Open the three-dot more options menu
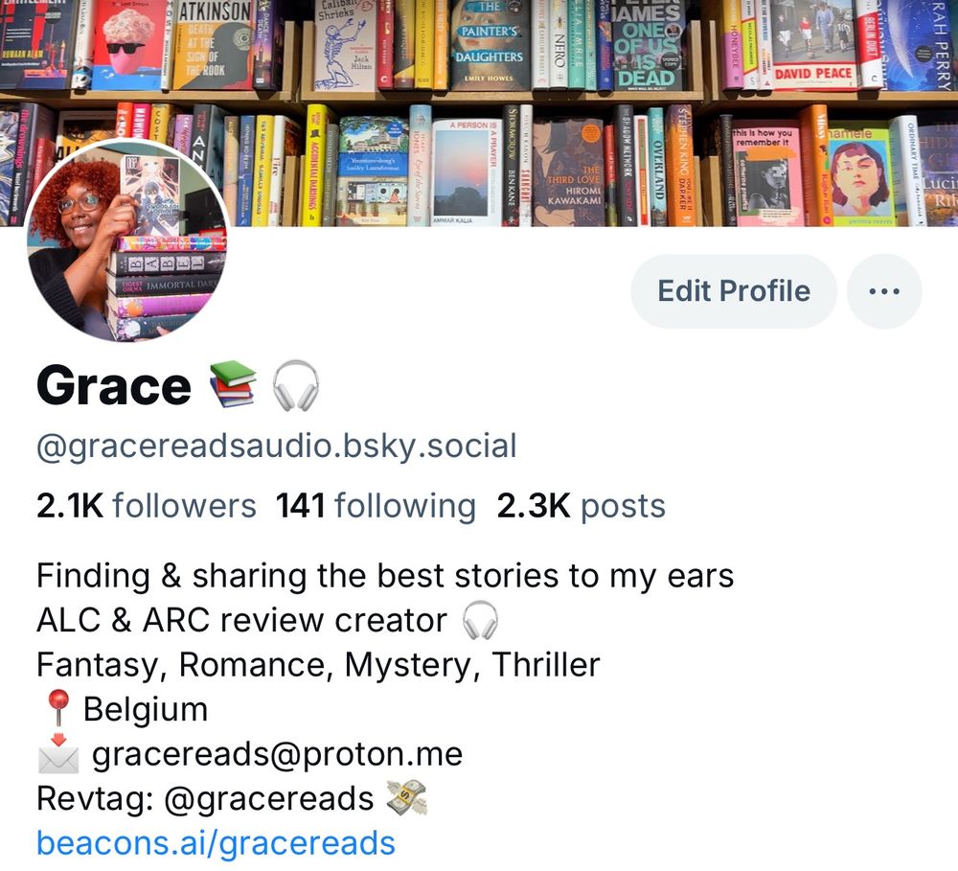Image resolution: width=958 pixels, height=871 pixels. (x=884, y=291)
